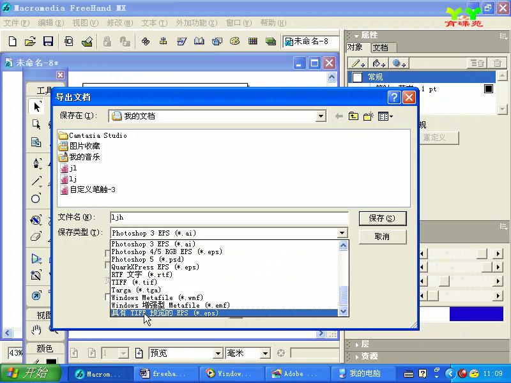This screenshot has width=511, height=383.
Task: Click the black stroke color swatch in properties
Action: pos(489,89)
